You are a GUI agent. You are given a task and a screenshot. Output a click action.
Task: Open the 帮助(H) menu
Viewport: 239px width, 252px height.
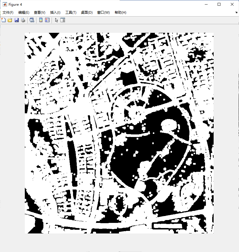[x=120, y=13]
